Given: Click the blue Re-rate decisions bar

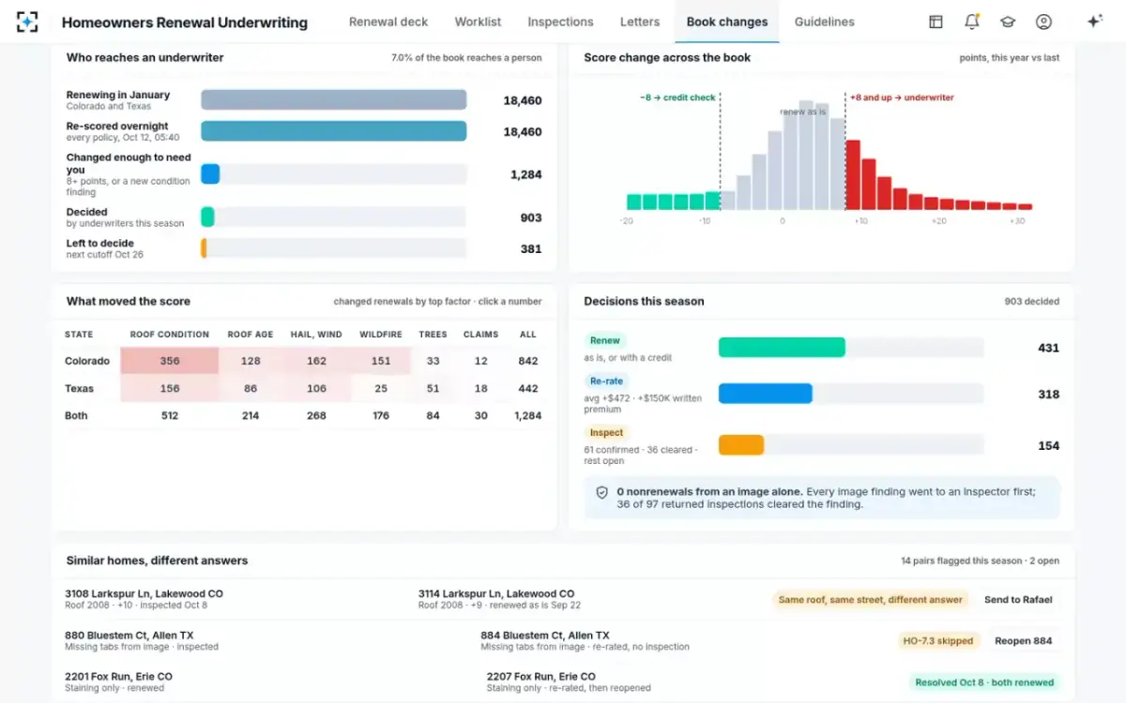Looking at the screenshot, I should point(766,394).
